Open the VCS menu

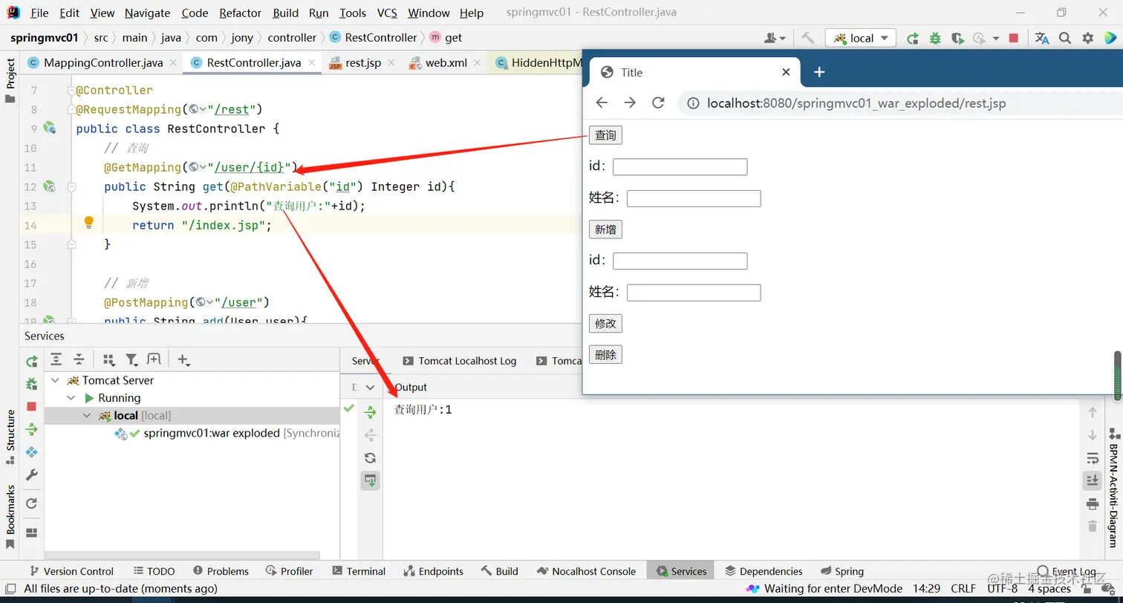[x=387, y=13]
